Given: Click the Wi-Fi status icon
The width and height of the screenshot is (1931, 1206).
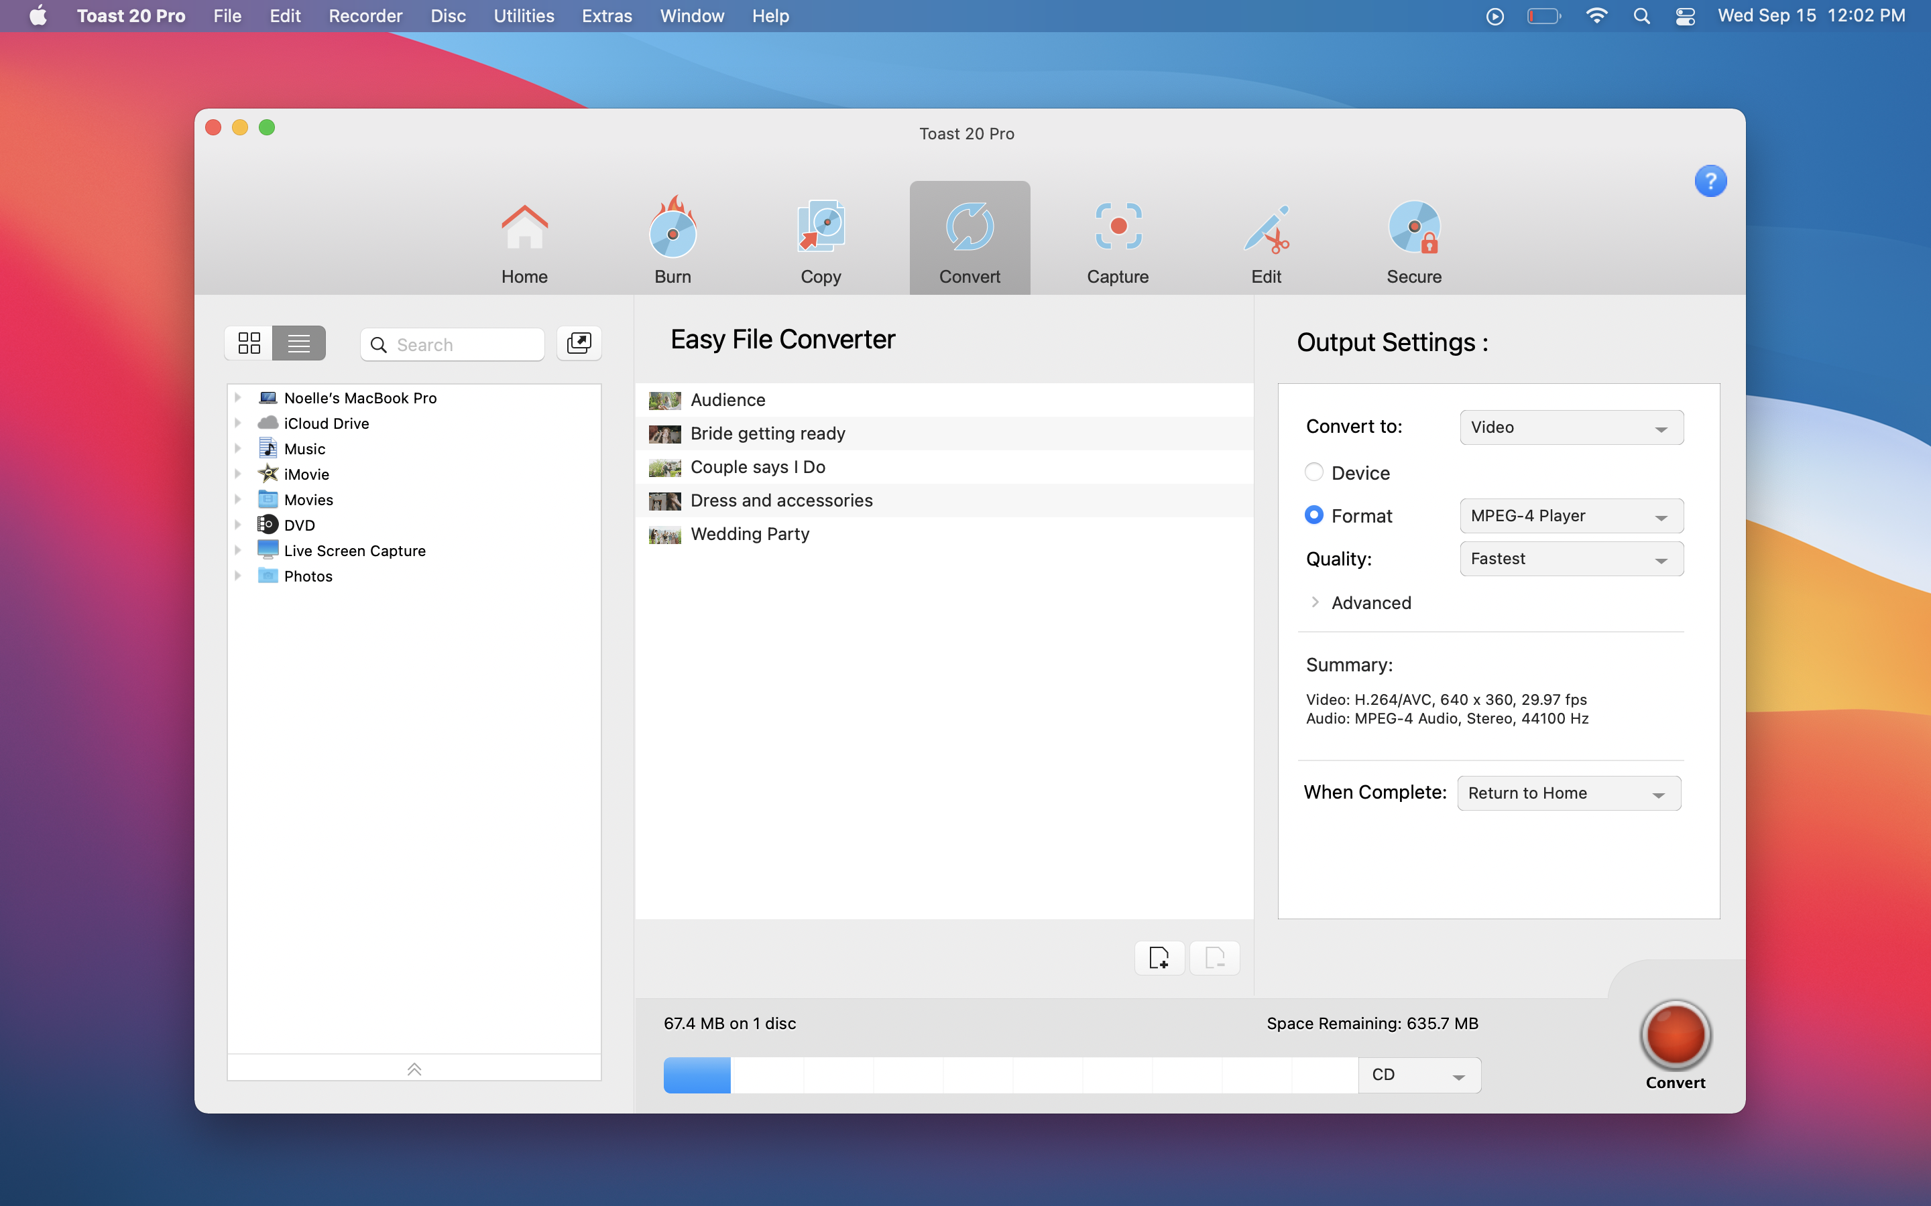Looking at the screenshot, I should click(1596, 16).
